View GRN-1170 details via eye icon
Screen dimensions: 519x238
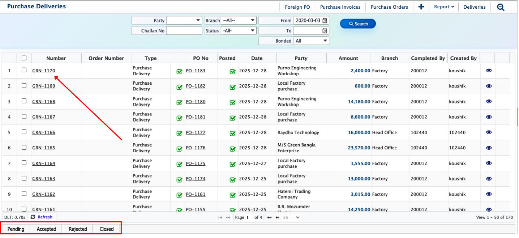(x=489, y=71)
